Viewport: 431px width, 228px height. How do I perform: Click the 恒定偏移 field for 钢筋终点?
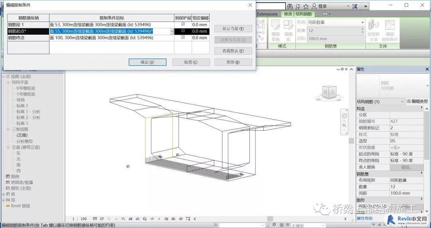(x=200, y=38)
